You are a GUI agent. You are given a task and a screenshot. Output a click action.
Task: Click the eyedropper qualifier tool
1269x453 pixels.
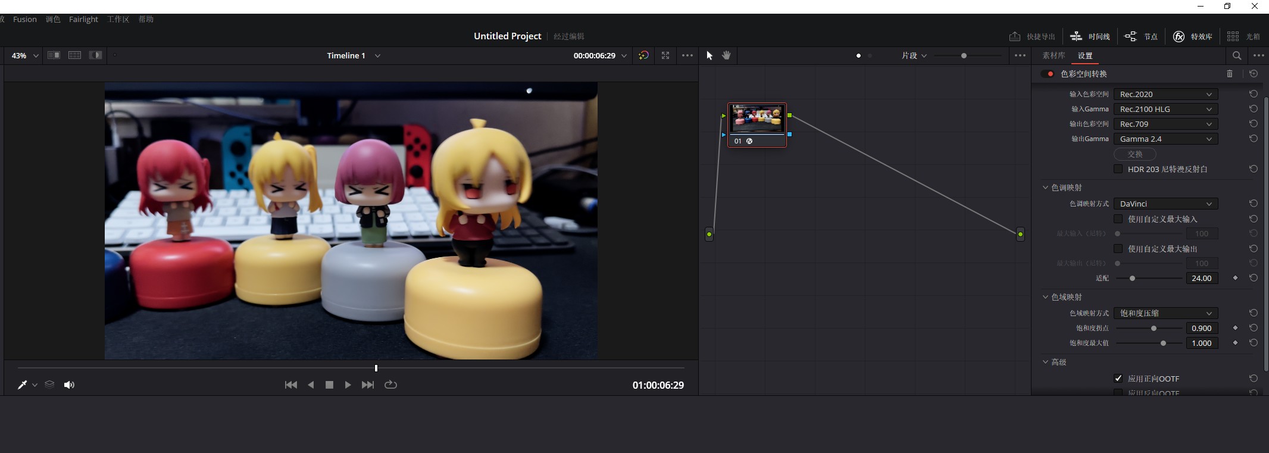(x=22, y=385)
